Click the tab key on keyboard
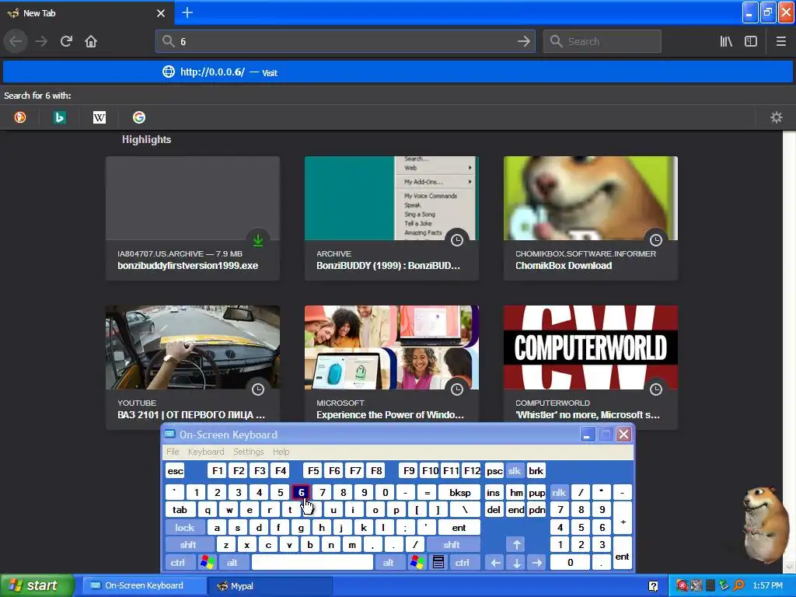This screenshot has height=597, width=796. tap(180, 510)
